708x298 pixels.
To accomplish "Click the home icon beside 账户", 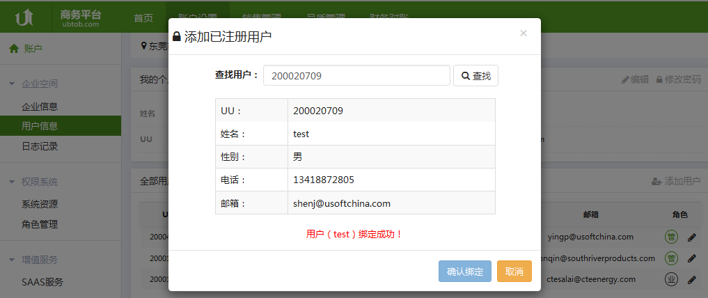I will point(13,49).
